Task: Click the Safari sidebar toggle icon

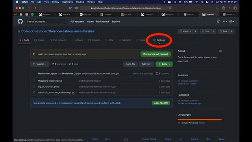Action: (30, 8)
